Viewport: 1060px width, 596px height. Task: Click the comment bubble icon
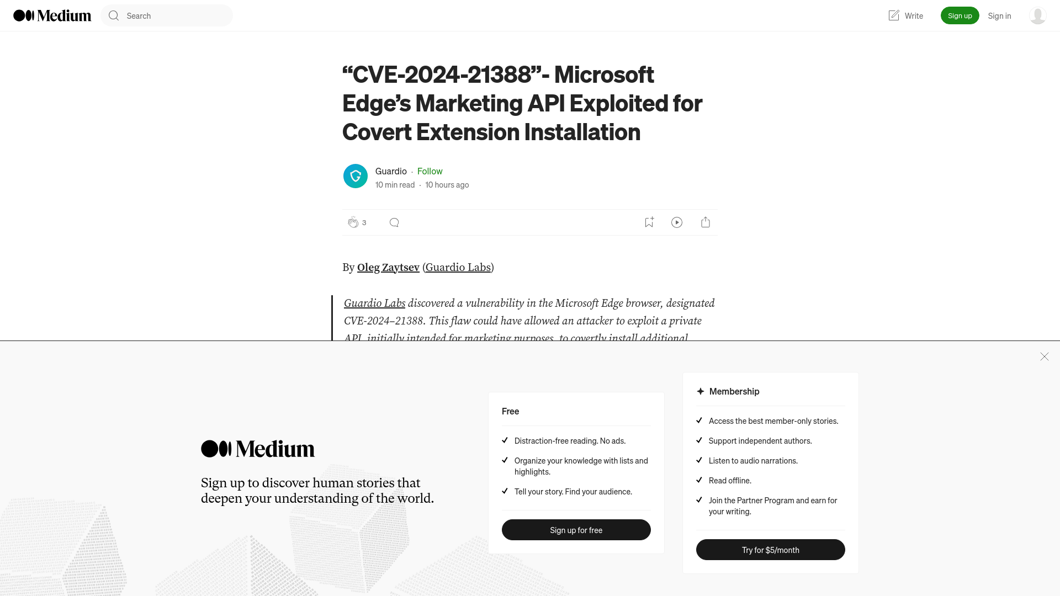[x=394, y=222]
